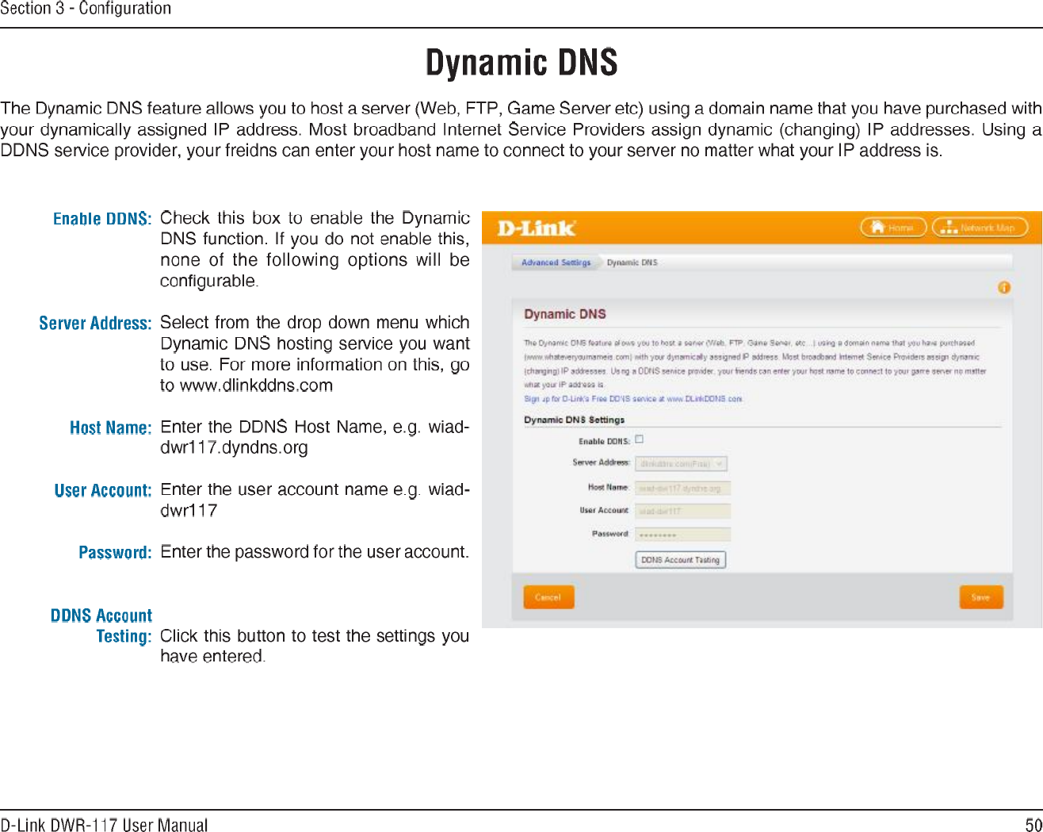Click the 'Server Address:' manual label
1043x832 pixels.
(95, 324)
